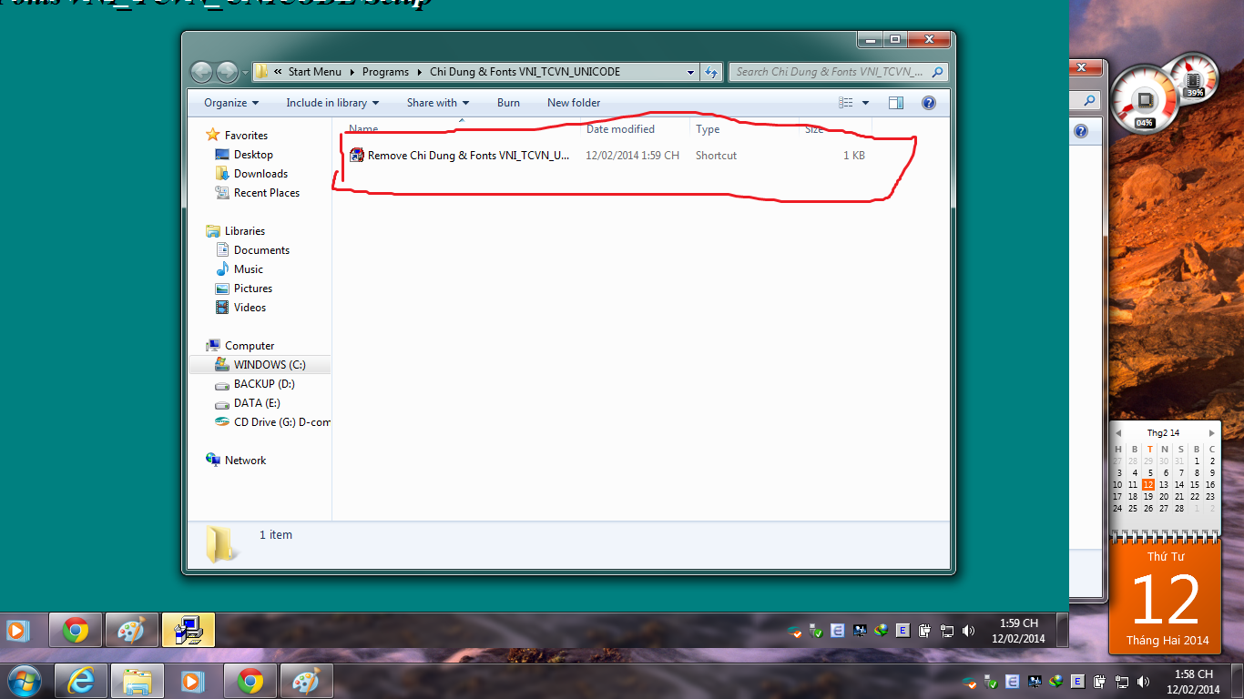Image resolution: width=1244 pixels, height=699 pixels.
Task: Expand arrow after Start Menu breadcrumb
Action: click(352, 72)
